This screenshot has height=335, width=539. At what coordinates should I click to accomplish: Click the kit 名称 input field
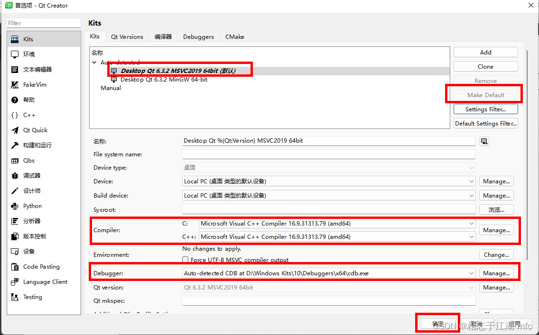click(329, 141)
